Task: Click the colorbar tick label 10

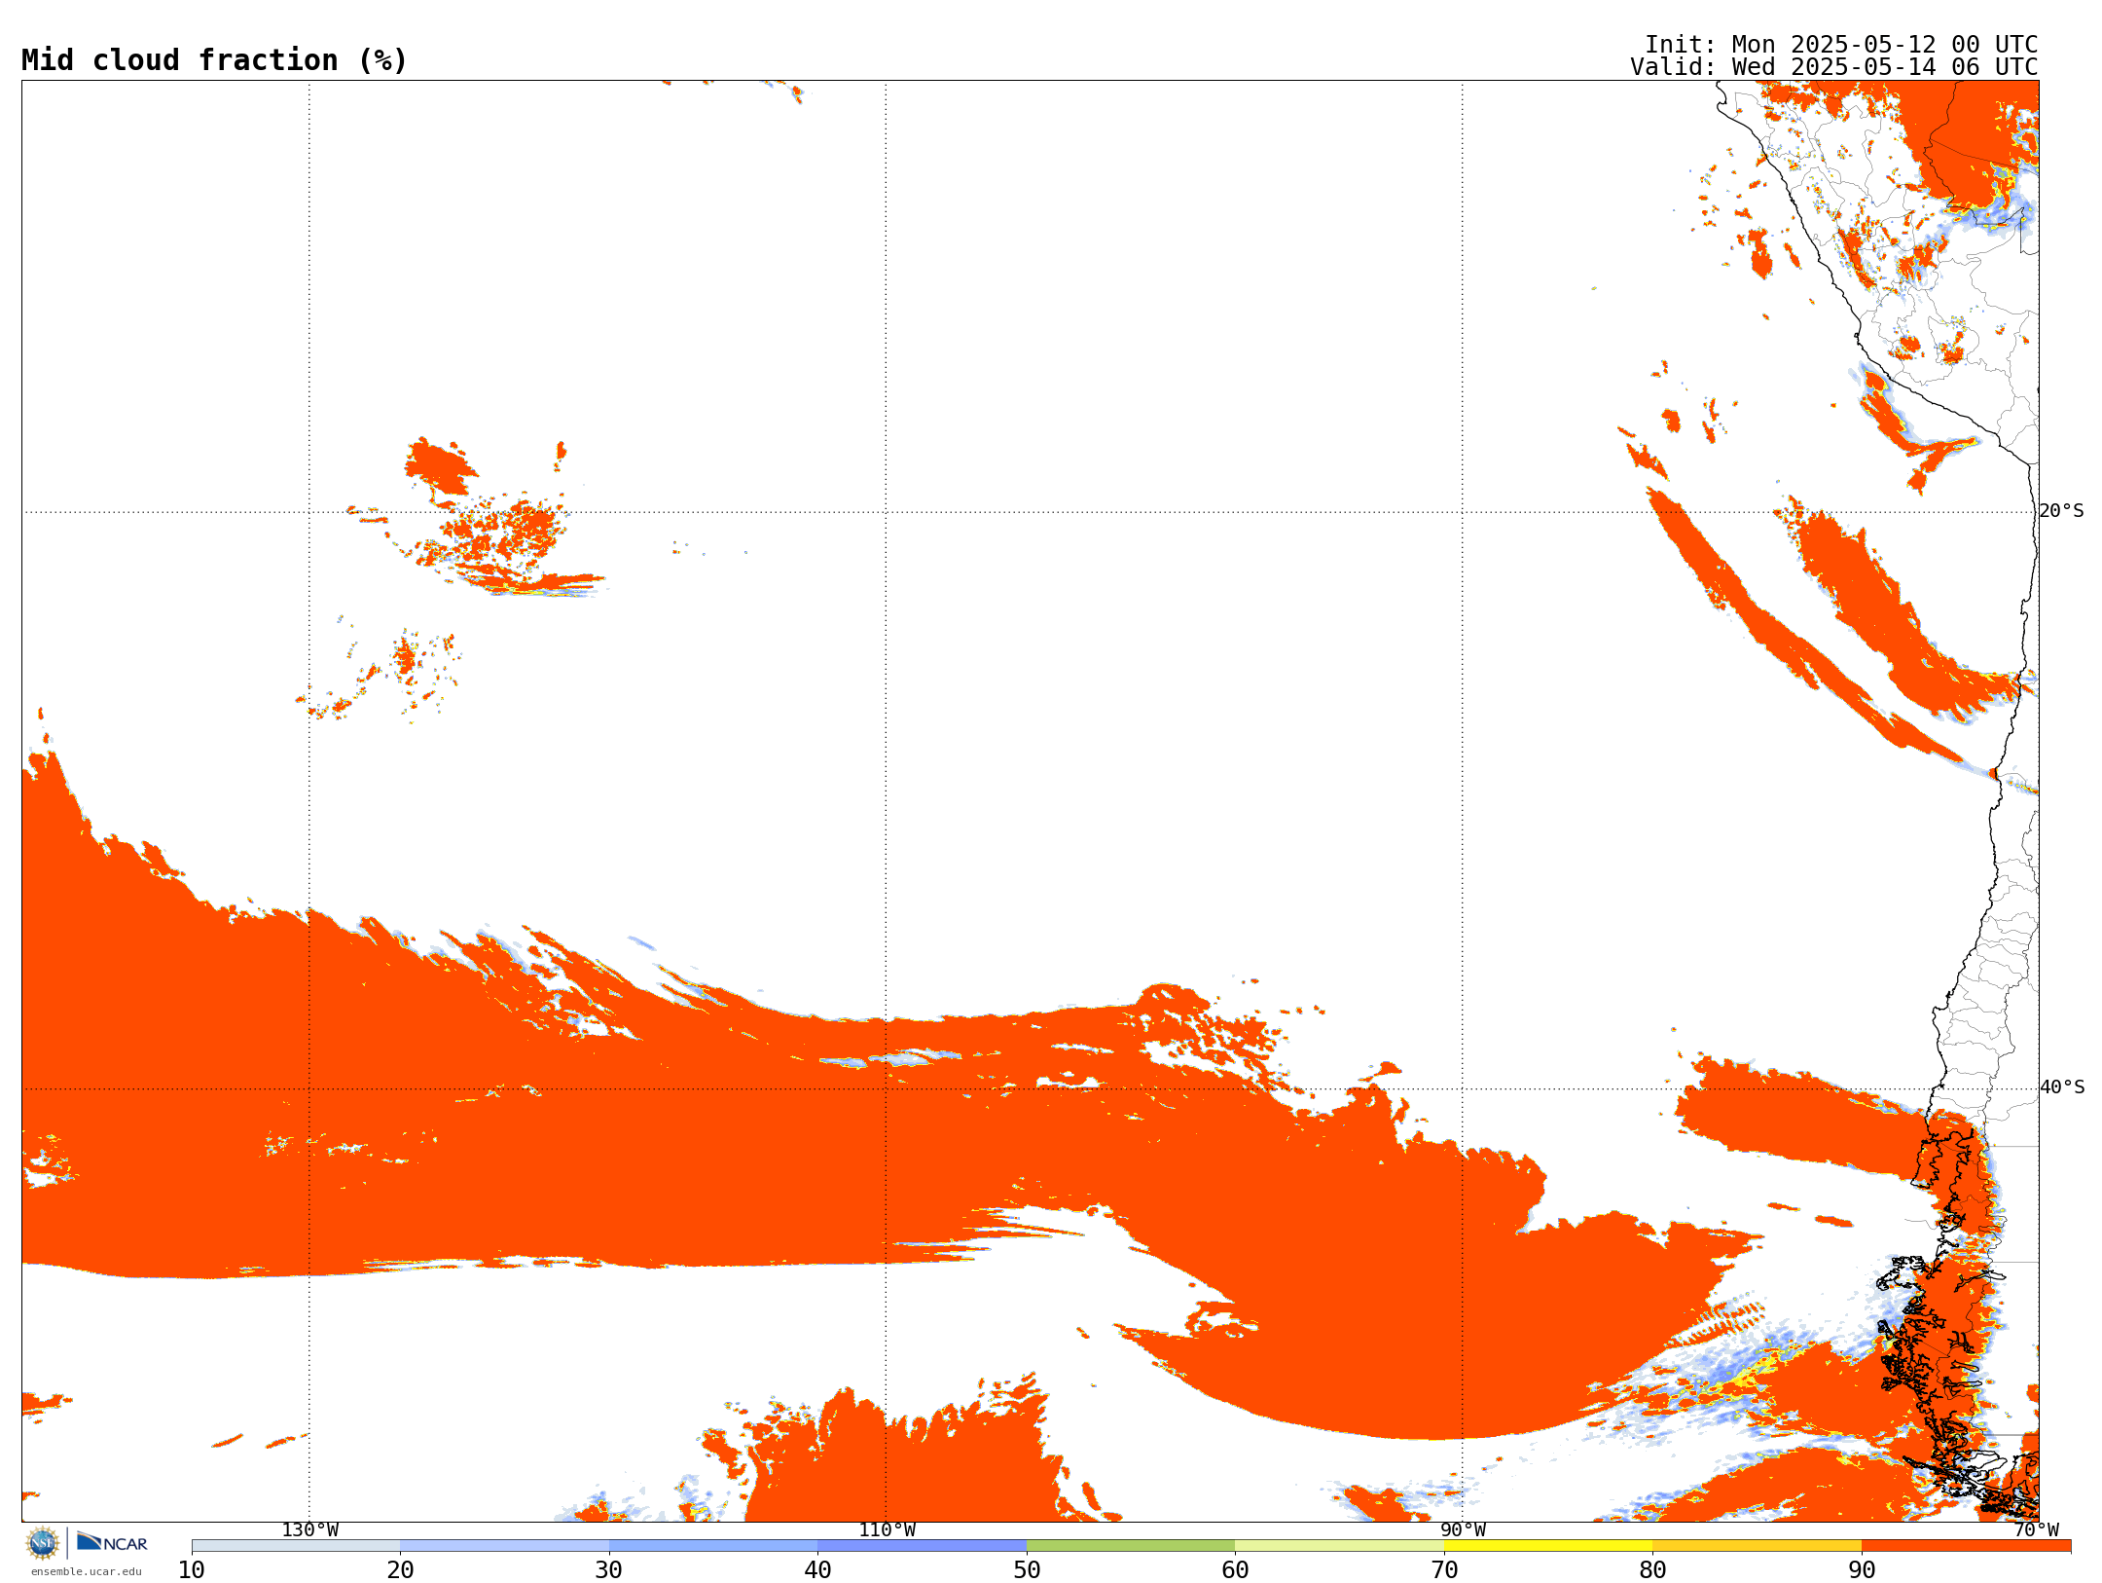Action: pos(192,1570)
